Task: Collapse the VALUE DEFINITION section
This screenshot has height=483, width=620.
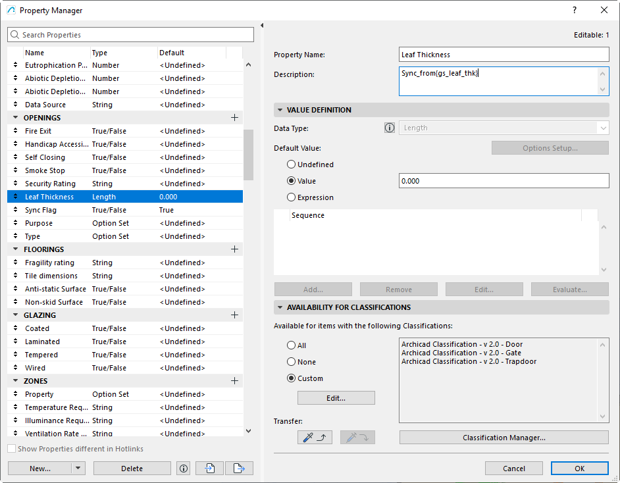Action: (280, 110)
